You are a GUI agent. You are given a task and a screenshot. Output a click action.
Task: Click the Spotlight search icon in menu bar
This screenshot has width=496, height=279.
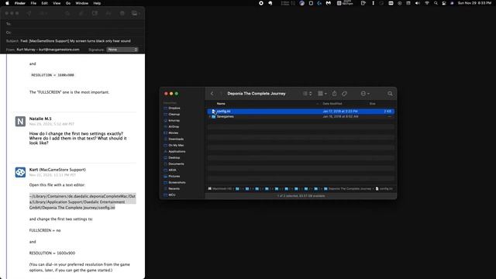[436, 3]
